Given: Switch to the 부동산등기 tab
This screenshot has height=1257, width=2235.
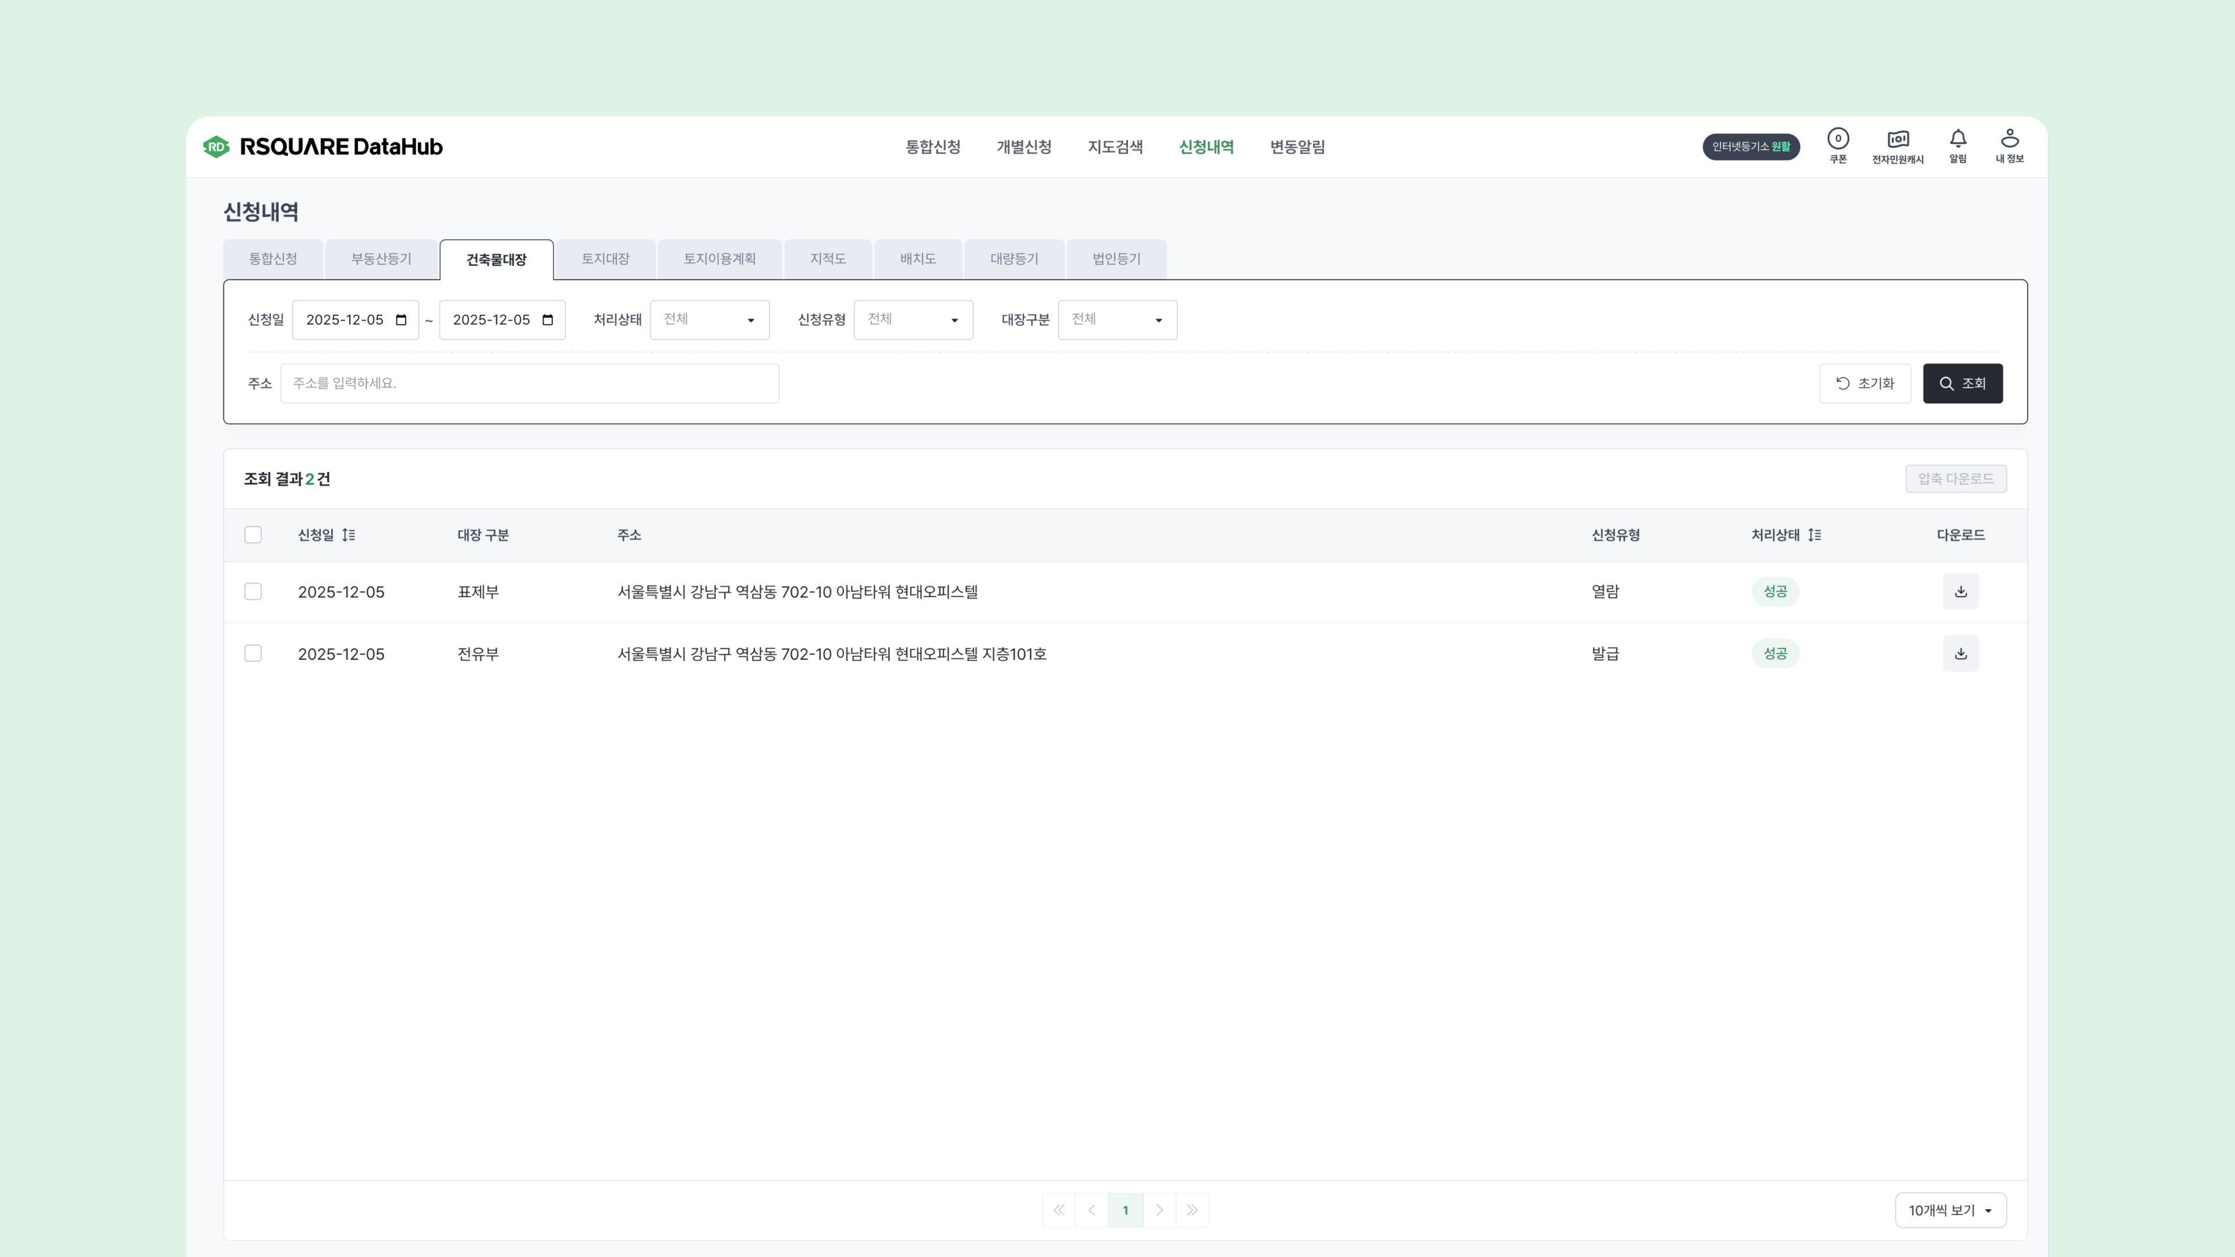Looking at the screenshot, I should tap(381, 258).
